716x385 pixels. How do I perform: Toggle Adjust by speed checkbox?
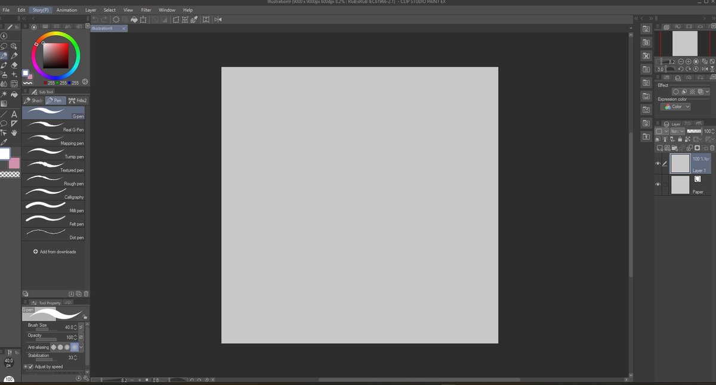point(30,367)
